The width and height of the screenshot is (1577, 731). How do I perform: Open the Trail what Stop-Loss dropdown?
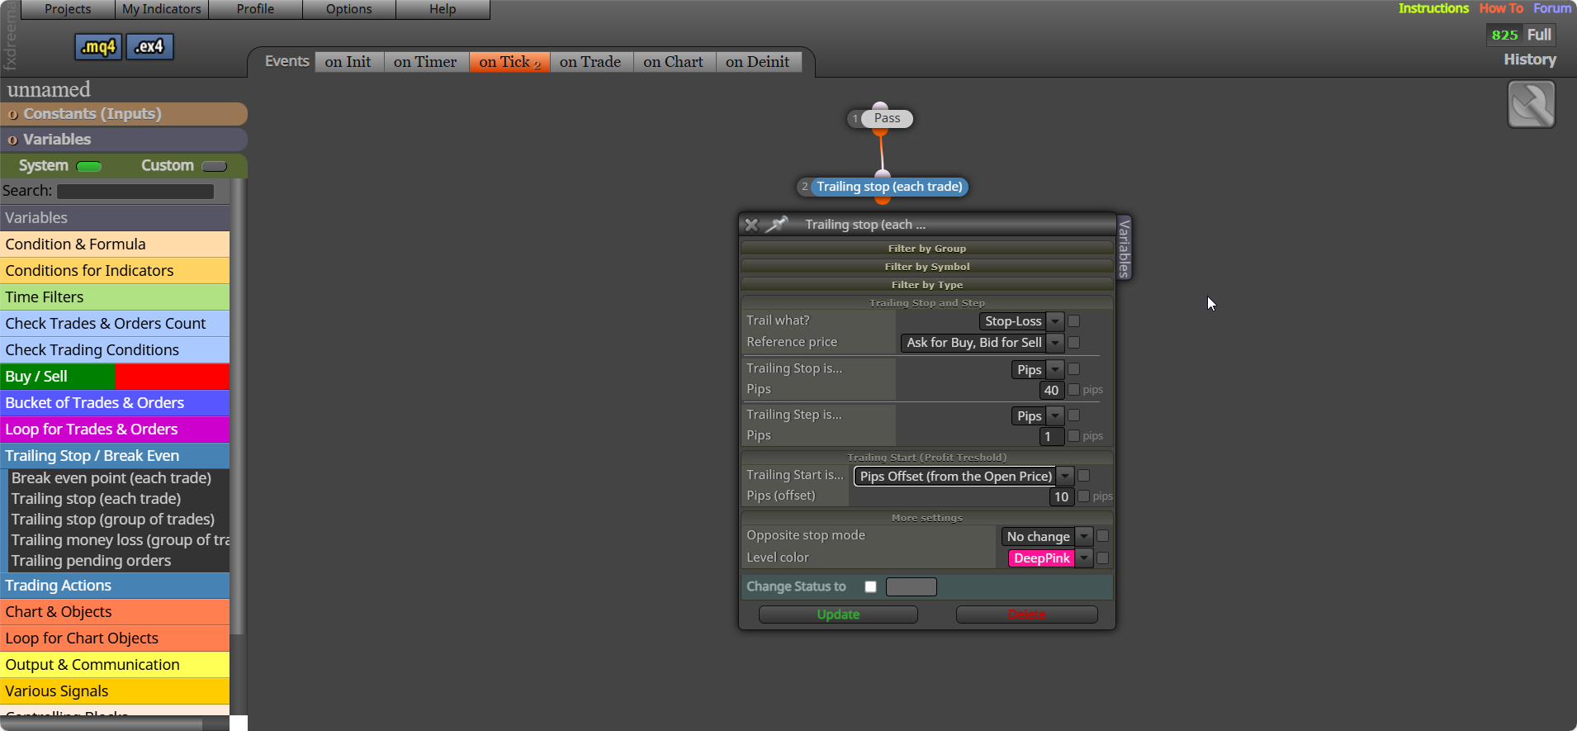click(x=1021, y=321)
